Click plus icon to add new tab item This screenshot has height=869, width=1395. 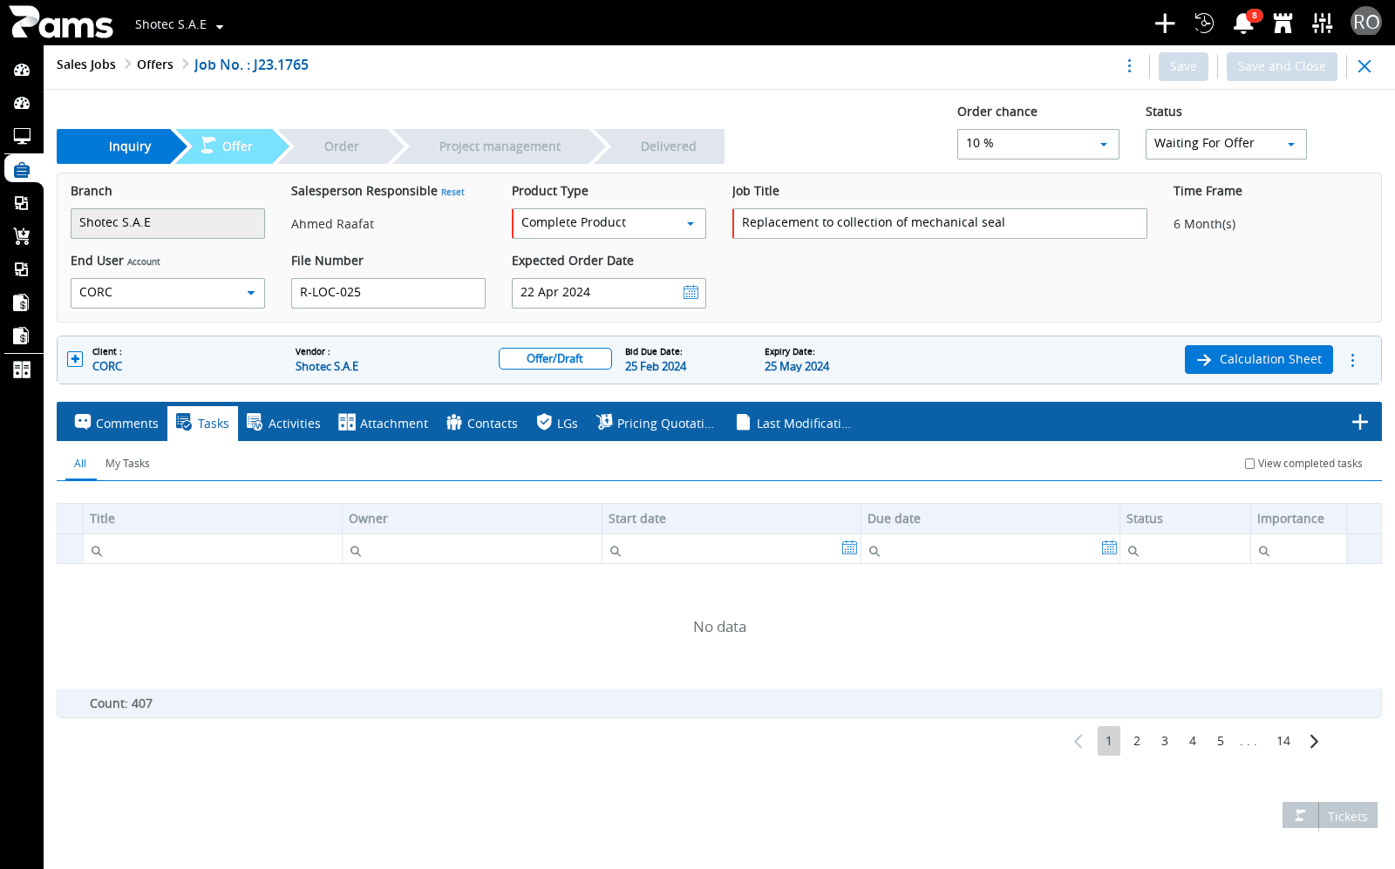point(1360,423)
